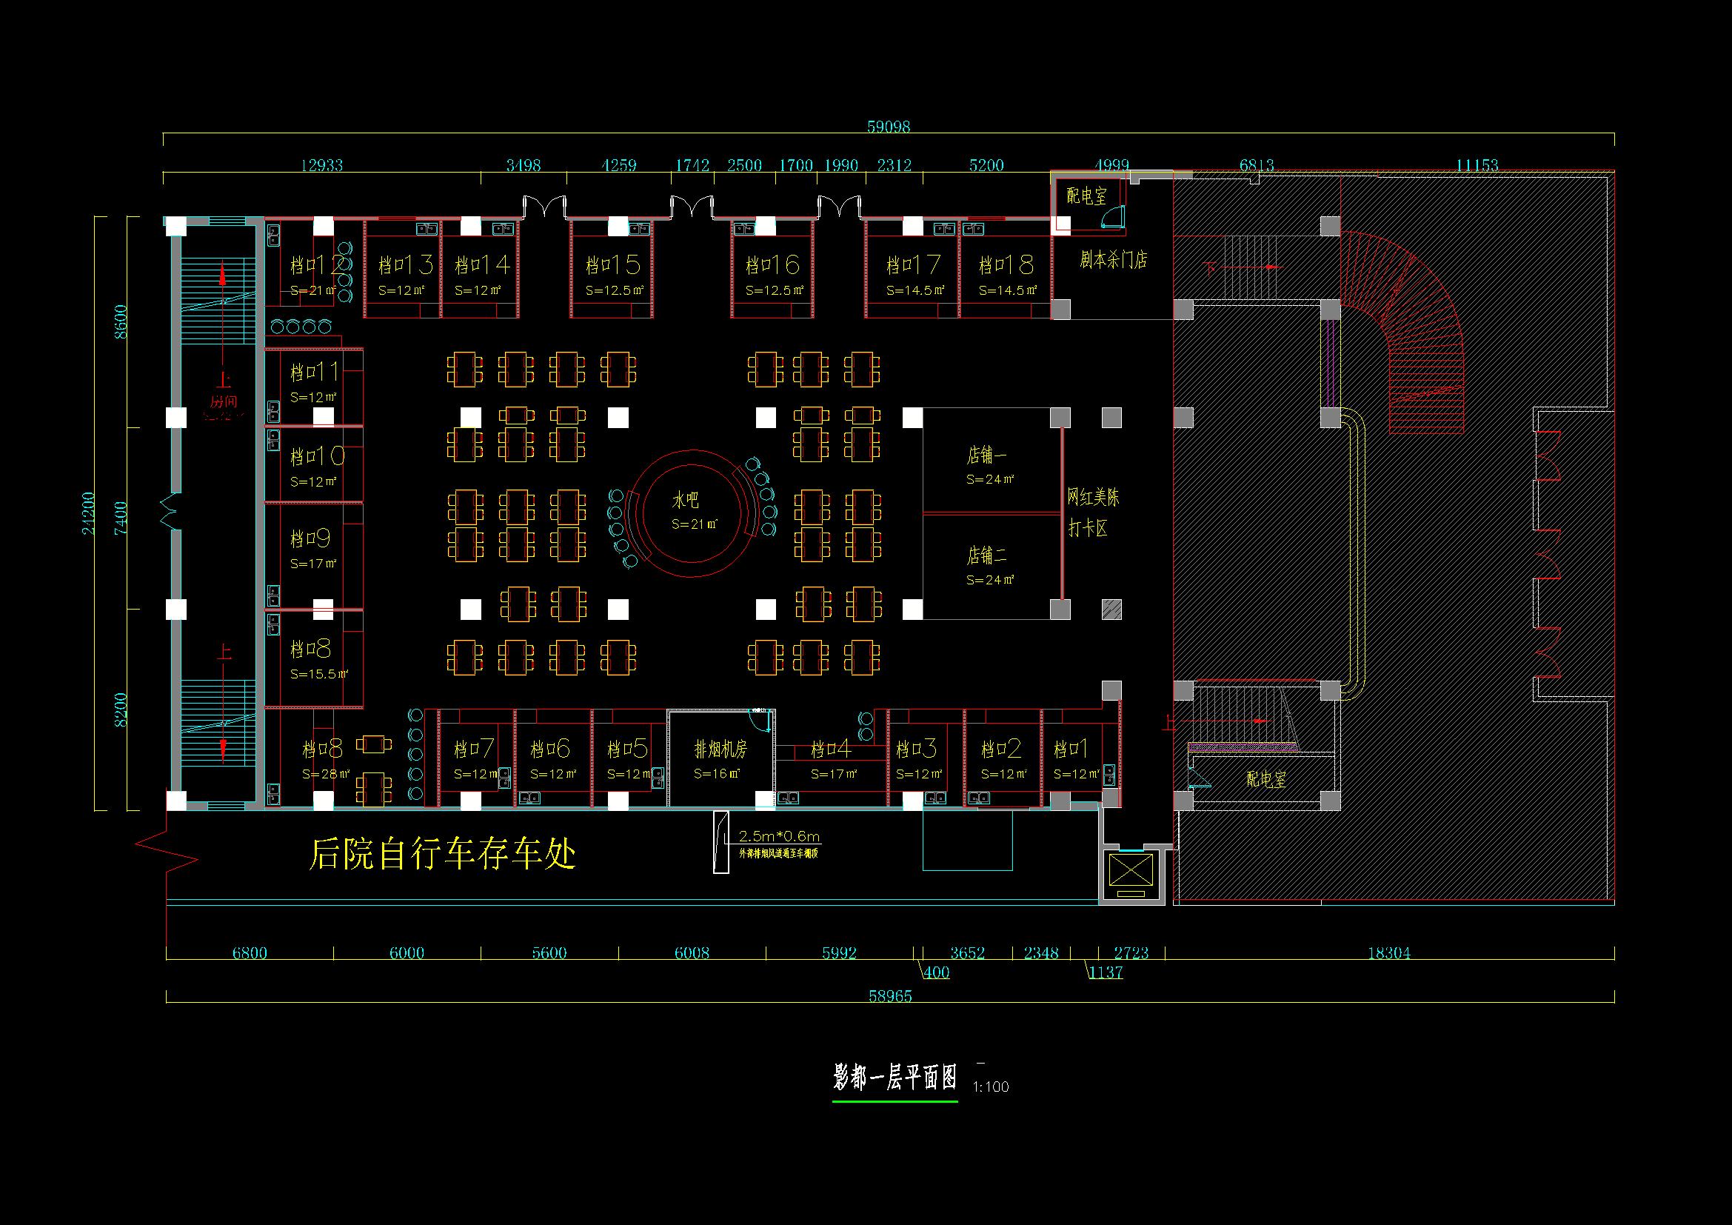Click the 后院自行车存车处 title text

pyautogui.click(x=443, y=854)
